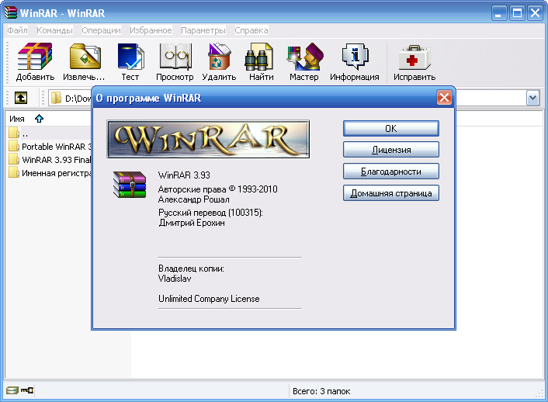Click the Unlimited Company License text
The height and width of the screenshot is (402, 548).
209,299
